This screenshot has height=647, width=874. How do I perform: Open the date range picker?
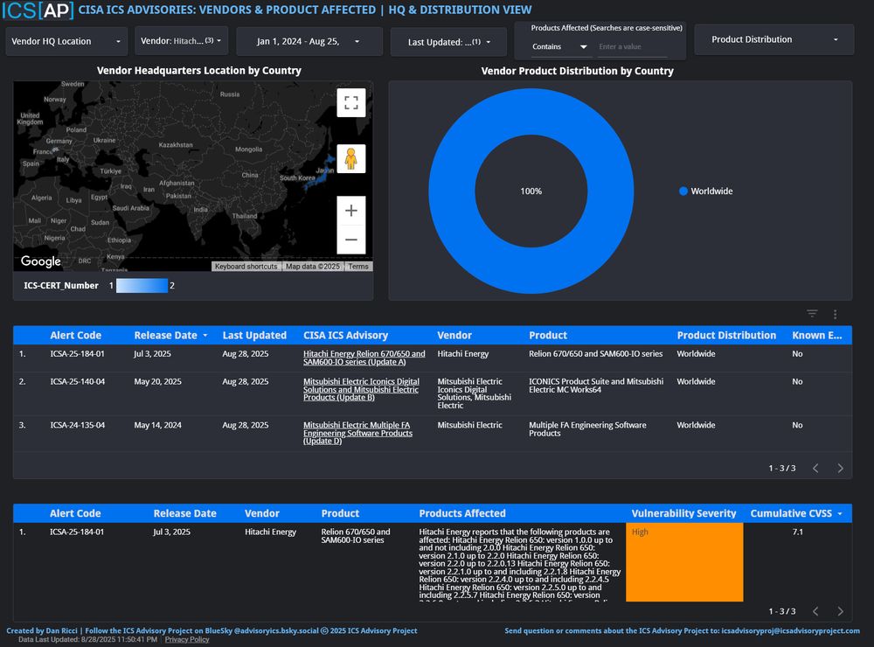[x=309, y=41]
